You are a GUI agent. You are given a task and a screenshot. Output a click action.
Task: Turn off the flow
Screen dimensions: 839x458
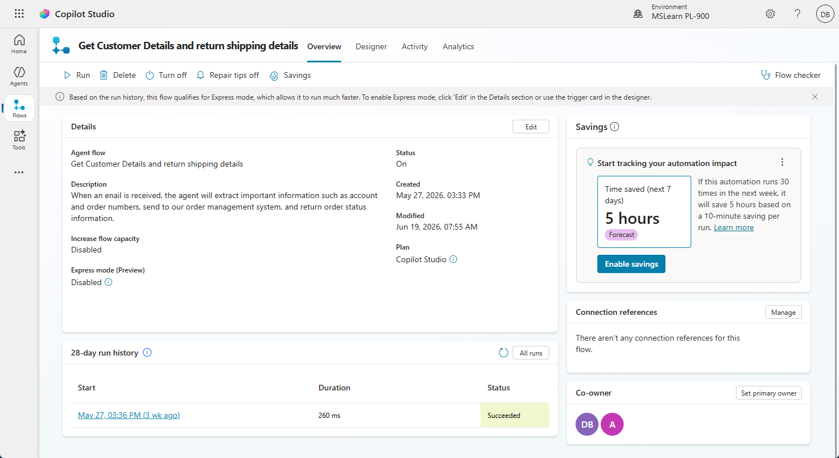coord(166,75)
